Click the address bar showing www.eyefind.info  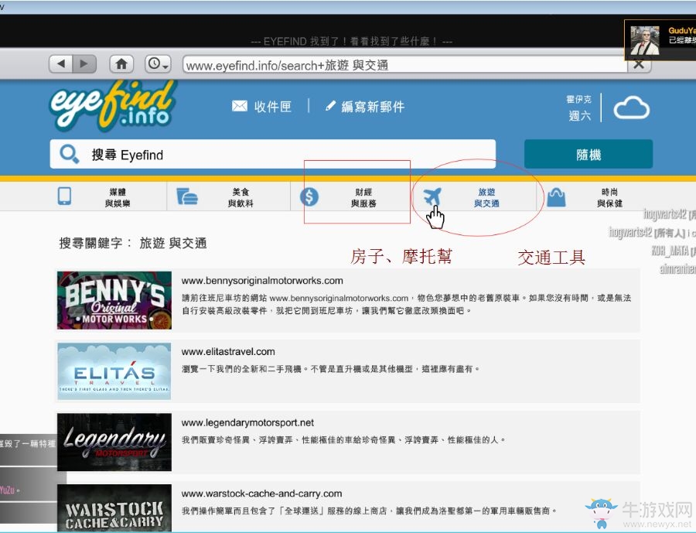[402, 65]
